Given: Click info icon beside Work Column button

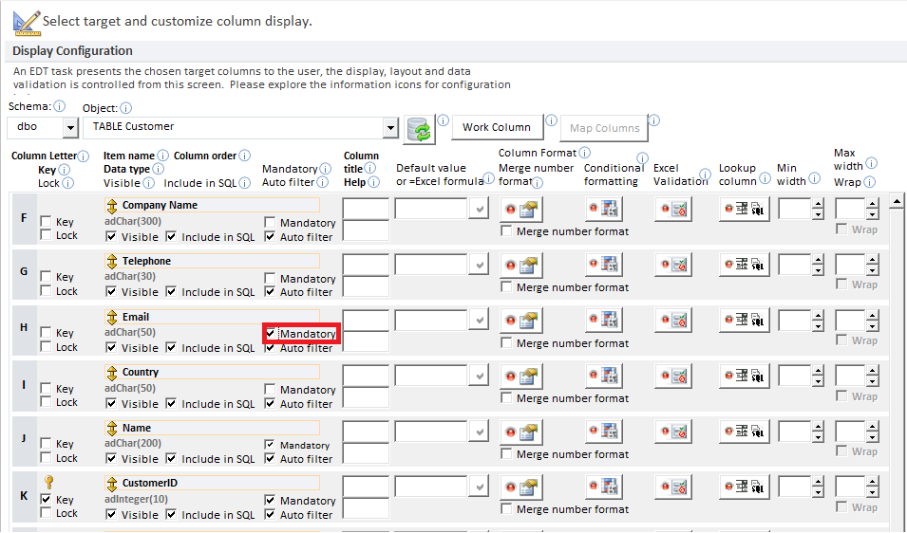Looking at the screenshot, I should (551, 120).
